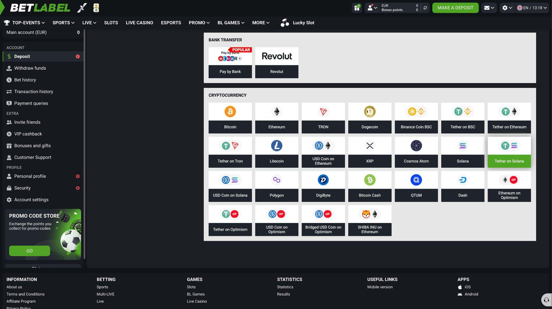
Task: Open the Android app link
Action: point(468,294)
